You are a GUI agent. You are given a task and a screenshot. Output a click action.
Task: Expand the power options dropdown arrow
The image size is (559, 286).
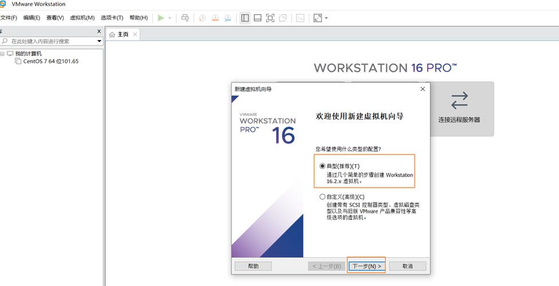[170, 18]
